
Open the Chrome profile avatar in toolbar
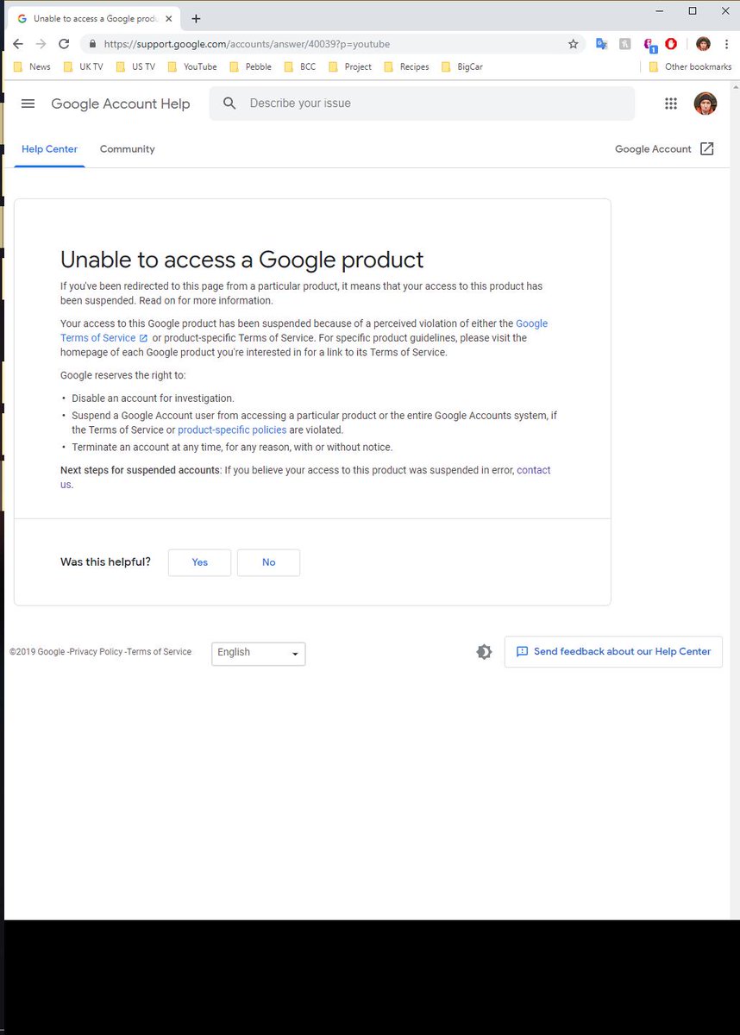[703, 44]
